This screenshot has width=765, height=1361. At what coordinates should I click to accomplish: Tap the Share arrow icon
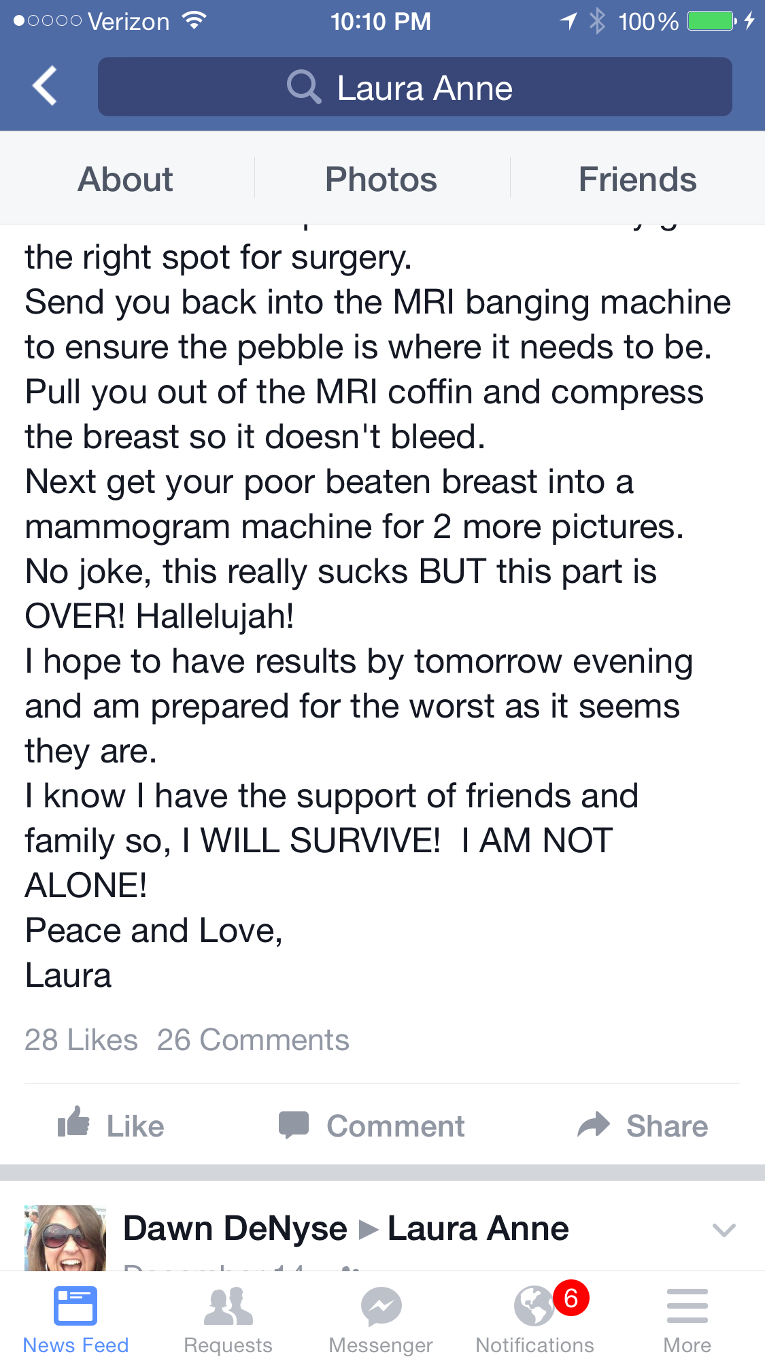click(594, 1125)
